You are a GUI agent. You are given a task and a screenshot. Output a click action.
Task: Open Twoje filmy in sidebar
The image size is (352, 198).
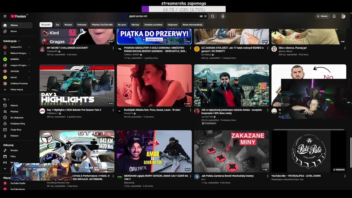click(x=18, y=130)
